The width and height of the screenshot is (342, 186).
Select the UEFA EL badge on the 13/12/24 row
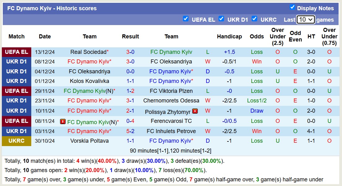point(16,52)
